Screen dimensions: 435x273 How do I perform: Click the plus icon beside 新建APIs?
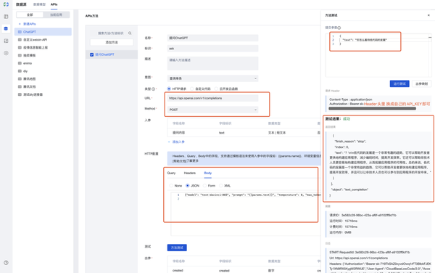(x=20, y=24)
